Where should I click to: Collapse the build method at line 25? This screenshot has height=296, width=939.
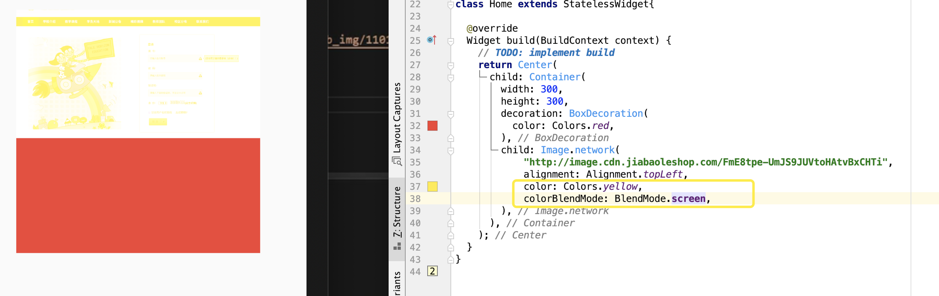pyautogui.click(x=451, y=41)
